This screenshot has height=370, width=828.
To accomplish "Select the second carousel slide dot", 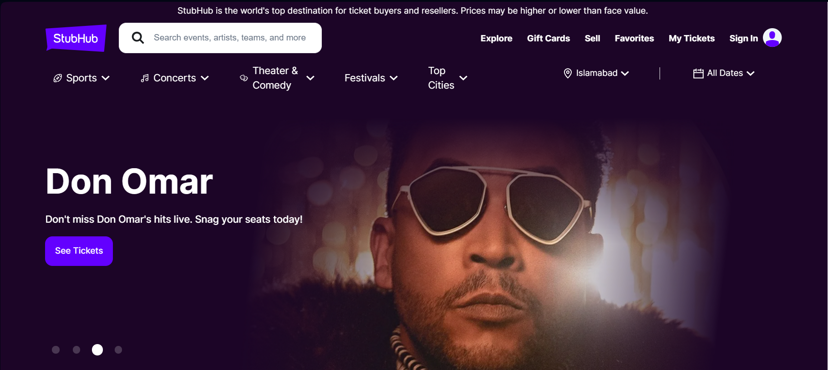I will (76, 350).
